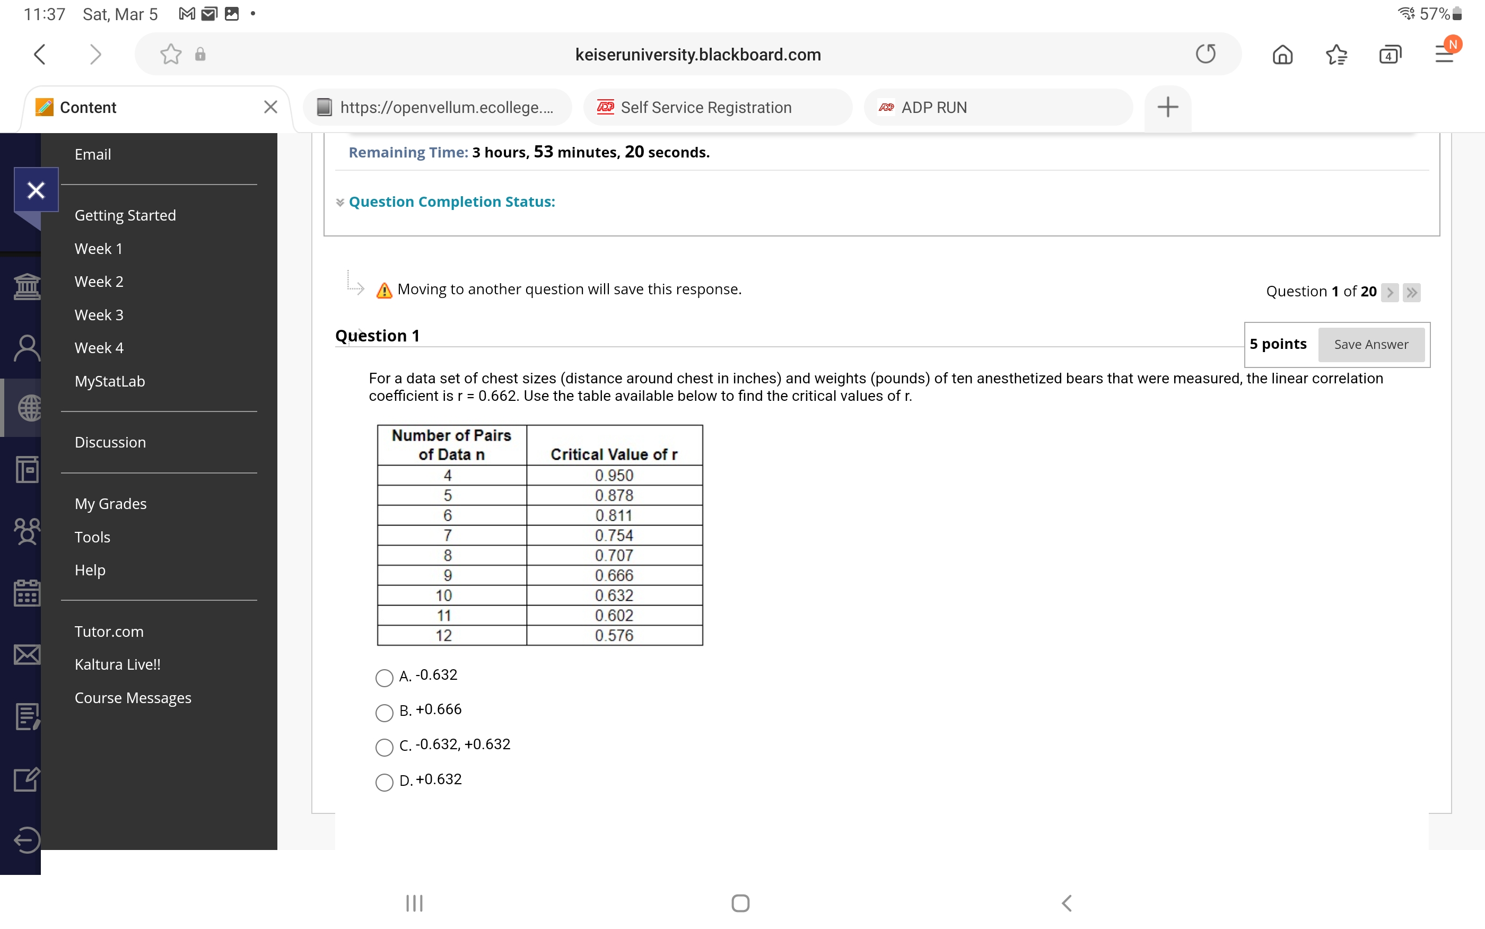Image resolution: width=1485 pixels, height=929 pixels.
Task: Click the sign-out icon at the bottom of the rail
Action: tap(27, 840)
